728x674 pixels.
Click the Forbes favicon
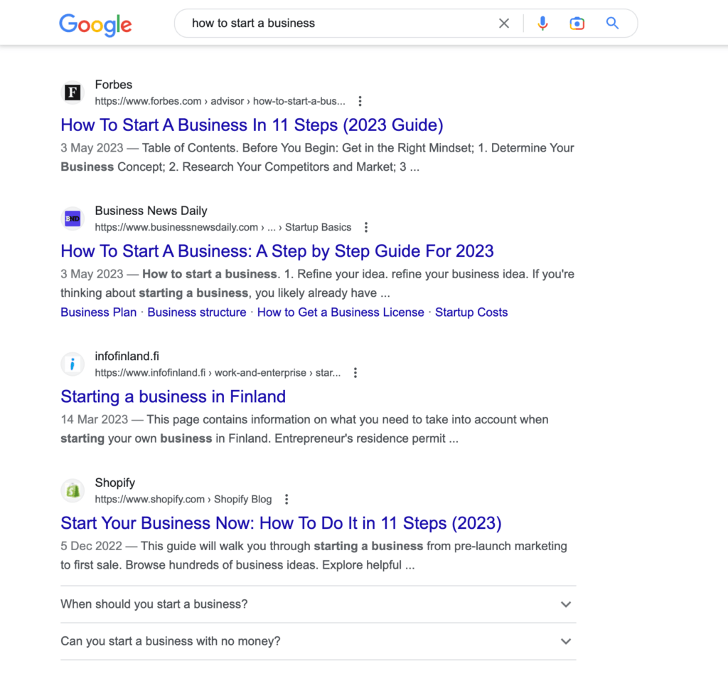73,92
